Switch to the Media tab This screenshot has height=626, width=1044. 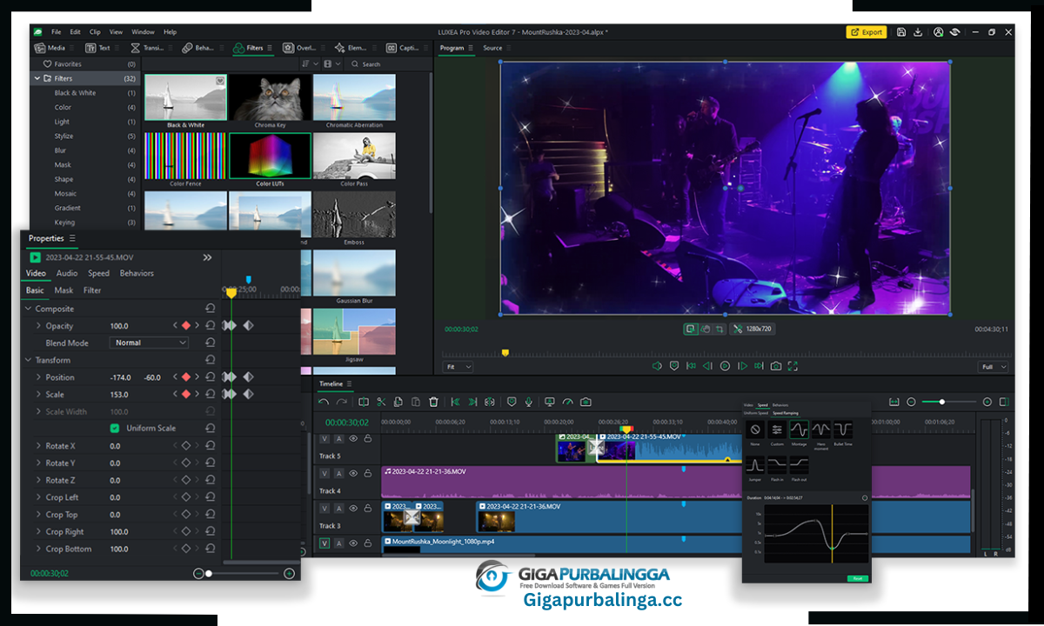pyautogui.click(x=50, y=48)
